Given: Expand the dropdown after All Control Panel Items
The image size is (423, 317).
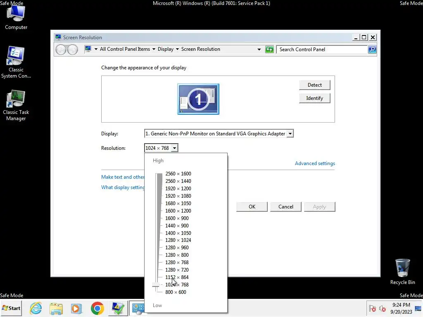Looking at the screenshot, I should pyautogui.click(x=154, y=49).
